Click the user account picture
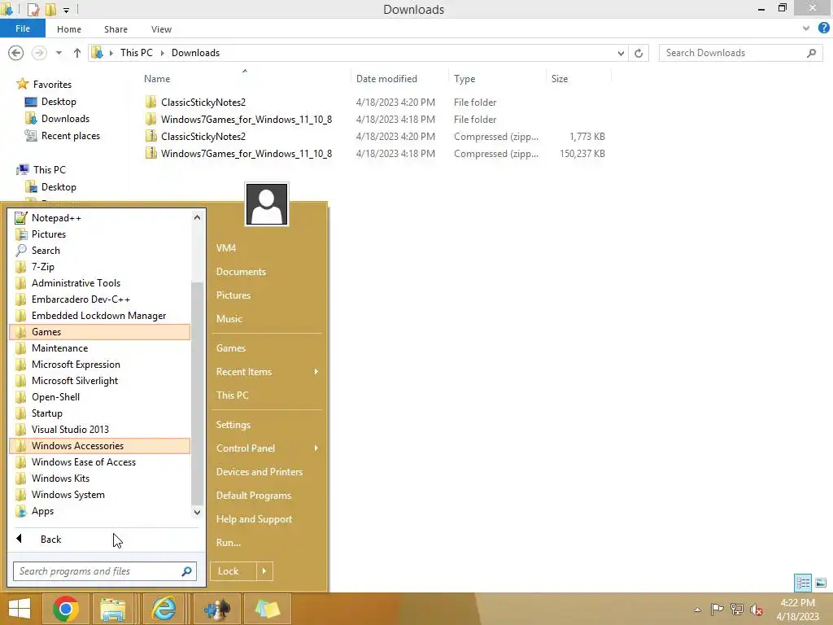 [x=267, y=204]
